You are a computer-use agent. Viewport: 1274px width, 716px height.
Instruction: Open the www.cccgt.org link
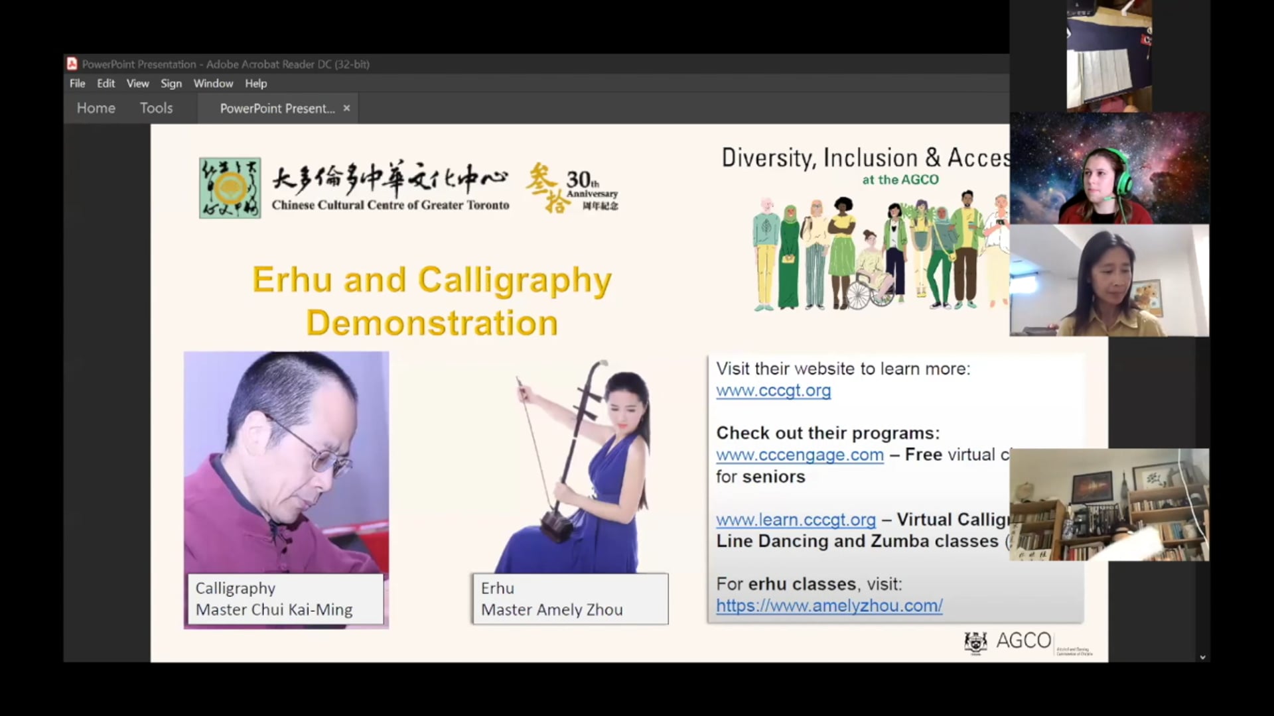[x=773, y=390]
